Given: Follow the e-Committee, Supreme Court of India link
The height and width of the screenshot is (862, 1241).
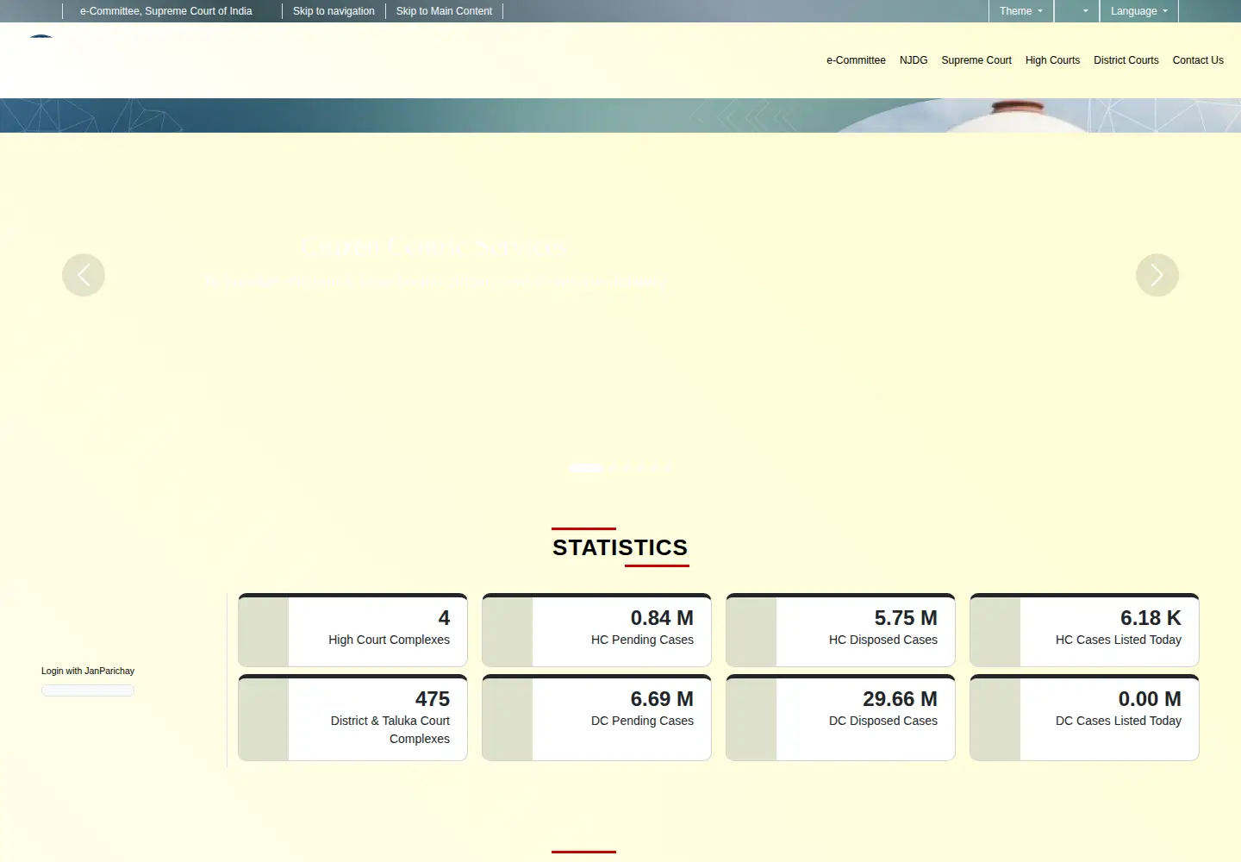Looking at the screenshot, I should click(x=166, y=11).
